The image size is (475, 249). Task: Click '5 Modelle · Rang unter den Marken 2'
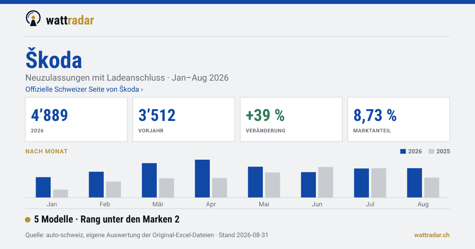(x=107, y=219)
